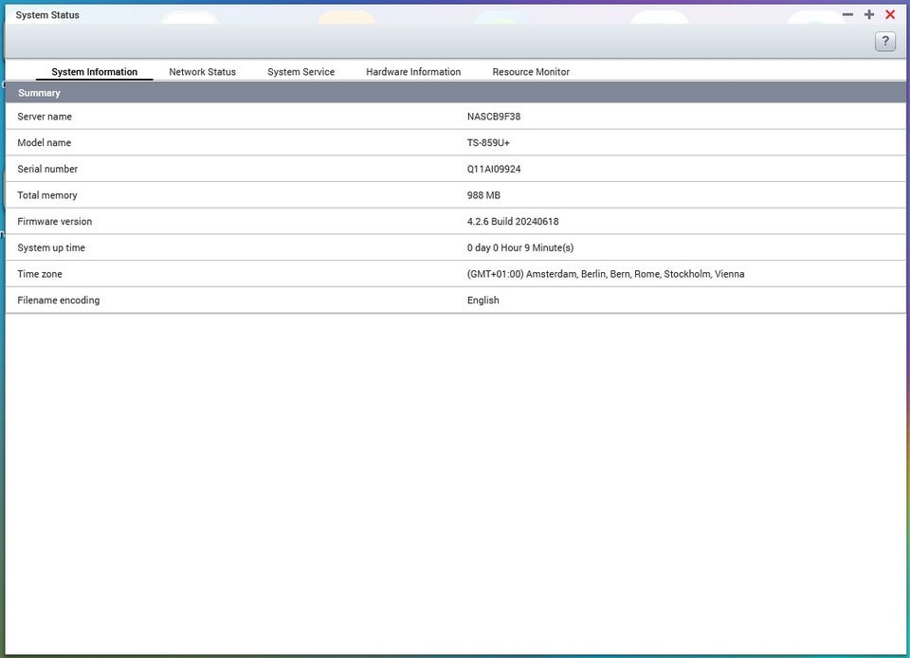Image resolution: width=910 pixels, height=658 pixels.
Task: Select the System Status window title
Action: tap(47, 15)
